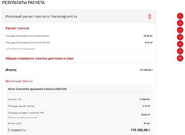Select the Настенная плитка heading
Image resolution: width=185 pixels, height=135 pixels.
pyautogui.click(x=19, y=81)
